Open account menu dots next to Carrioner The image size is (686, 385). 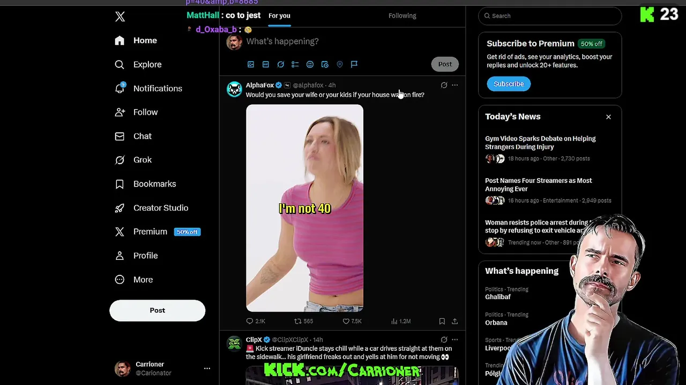coord(207,368)
